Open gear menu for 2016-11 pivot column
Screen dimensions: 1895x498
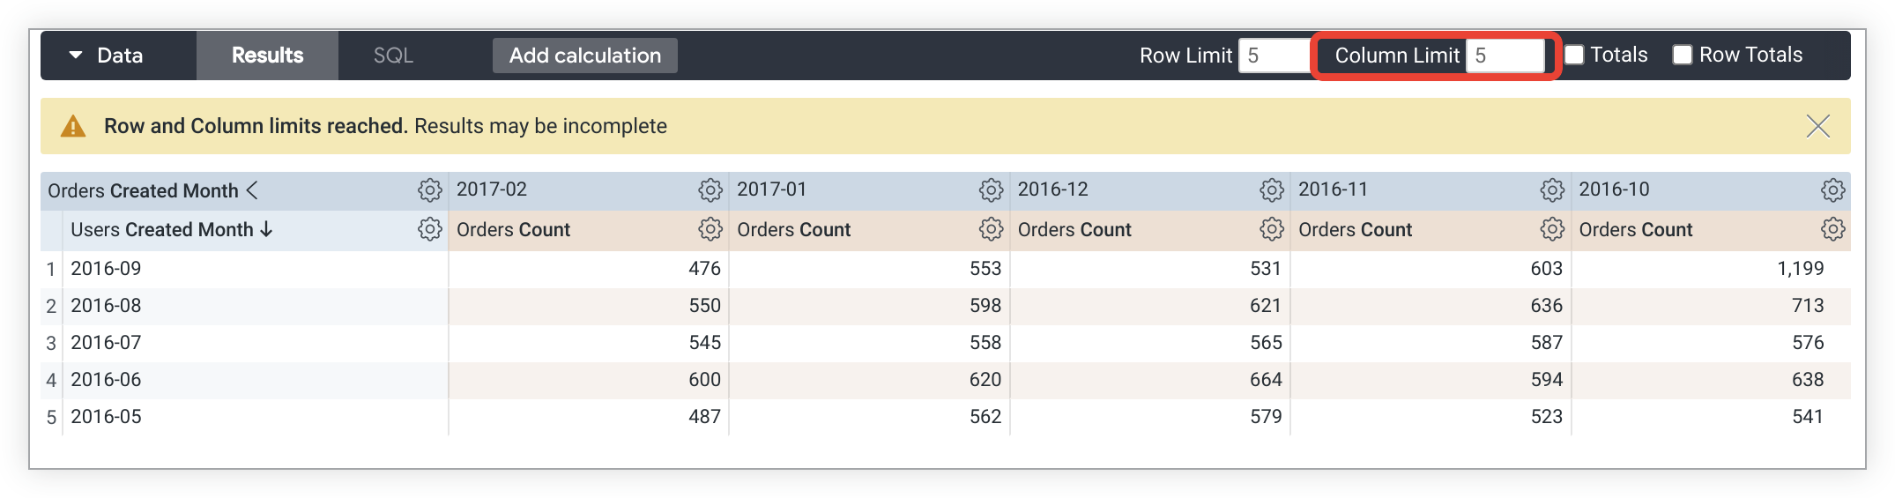[x=1551, y=190]
